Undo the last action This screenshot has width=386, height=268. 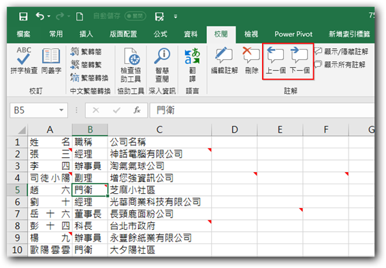pos(39,16)
